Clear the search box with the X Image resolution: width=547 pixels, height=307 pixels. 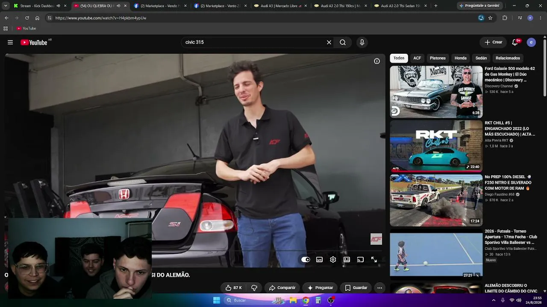click(x=329, y=42)
